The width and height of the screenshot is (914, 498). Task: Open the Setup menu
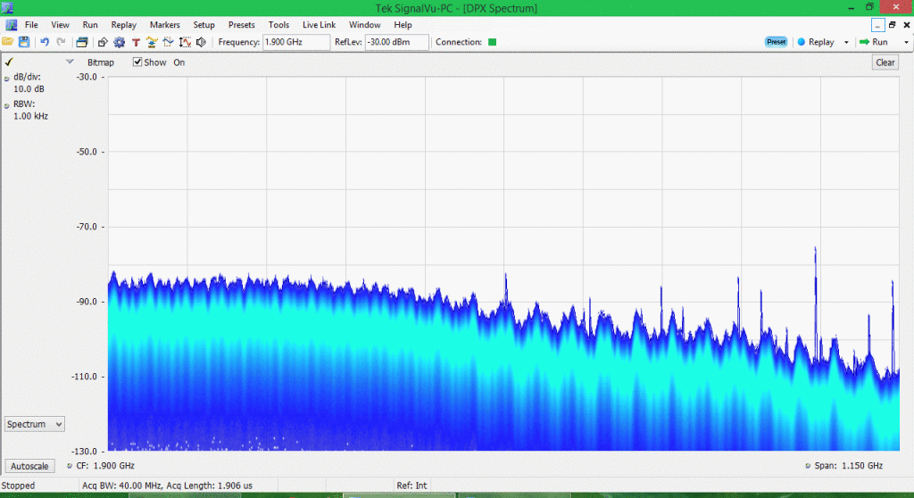tap(204, 24)
